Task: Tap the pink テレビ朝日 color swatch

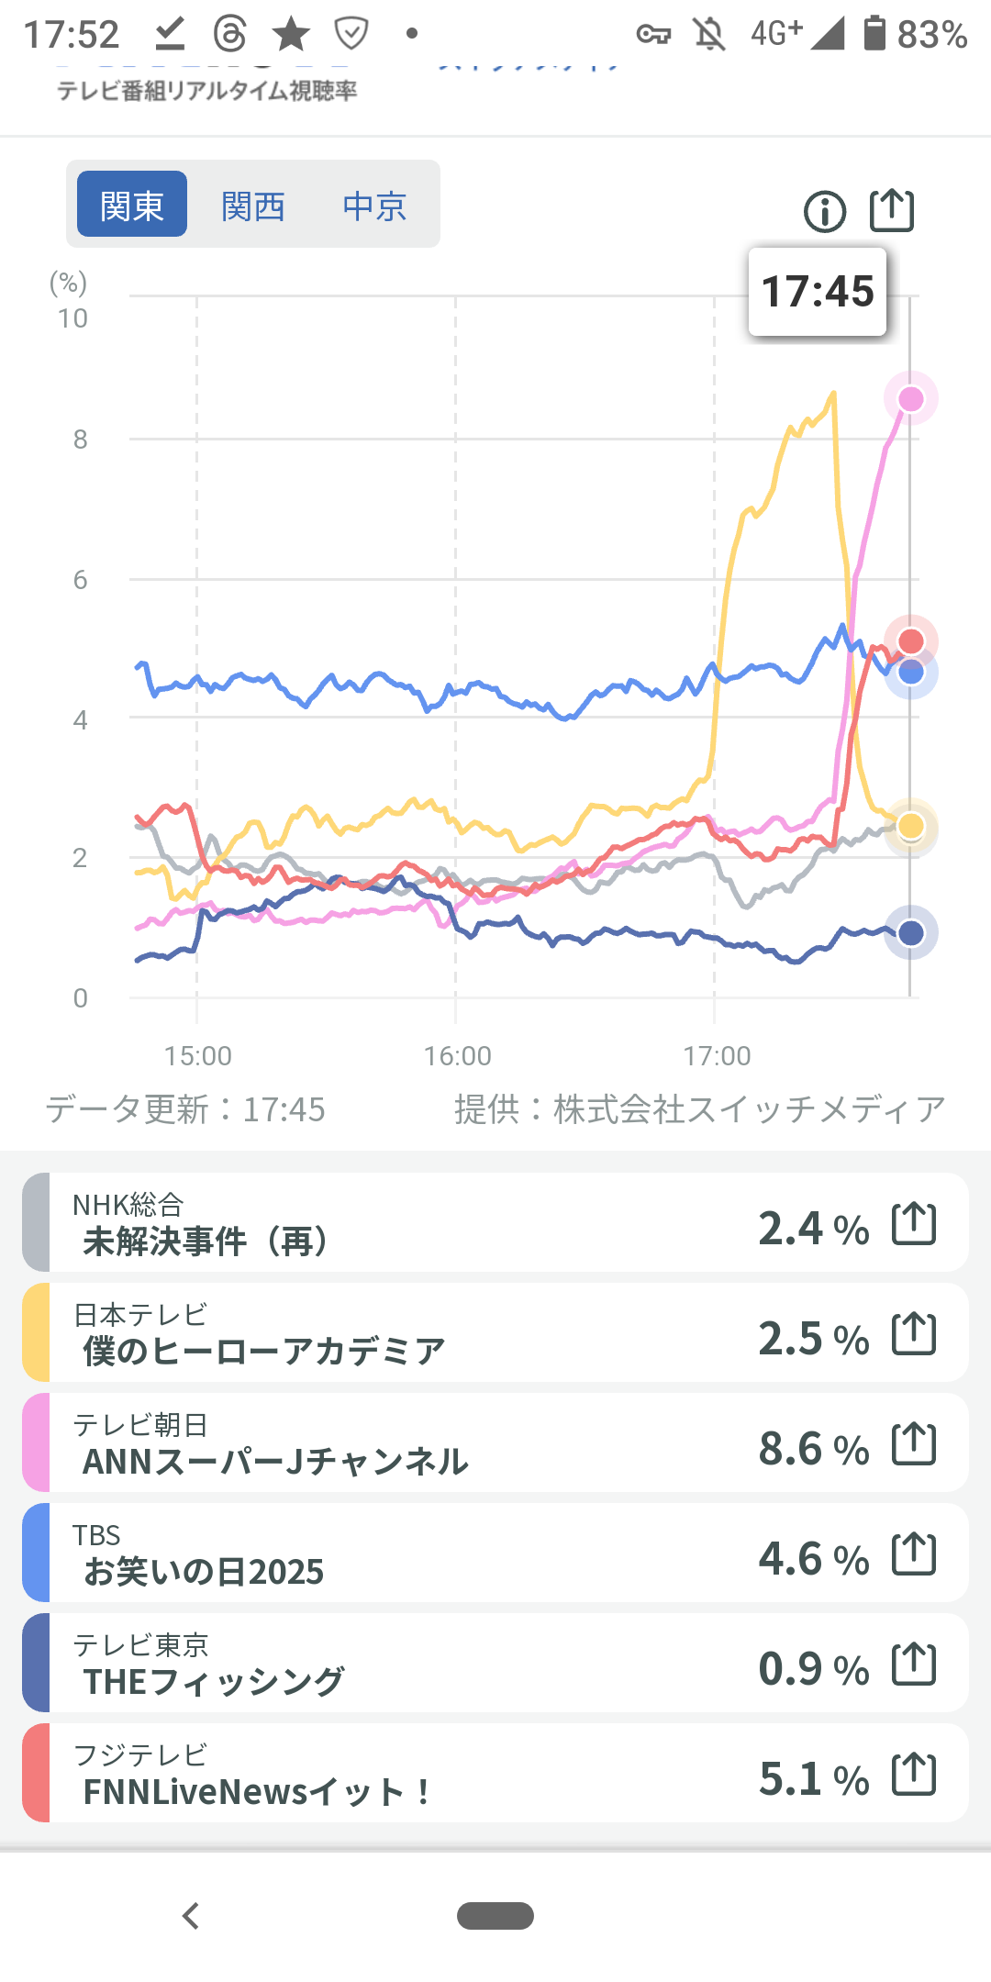Action: click(36, 1442)
